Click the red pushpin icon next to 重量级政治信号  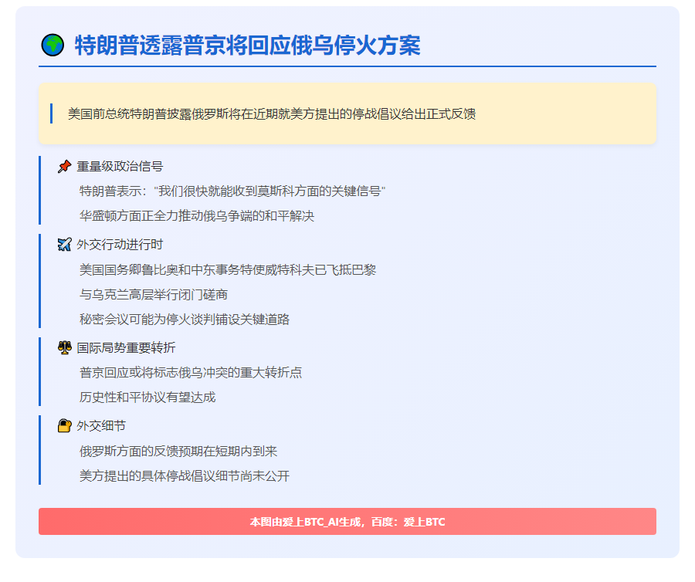65,167
